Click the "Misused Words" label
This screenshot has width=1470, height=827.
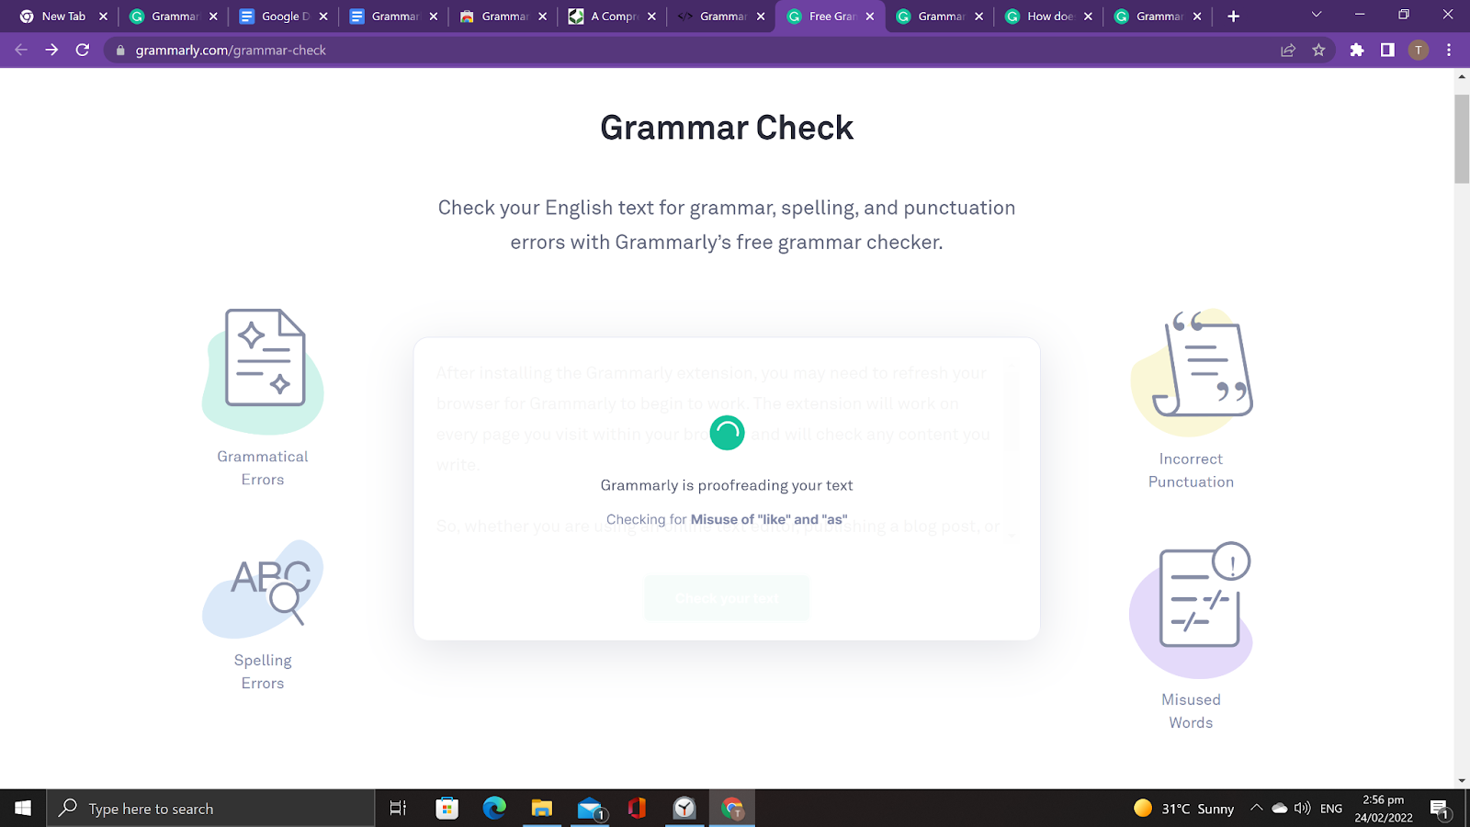coord(1192,711)
